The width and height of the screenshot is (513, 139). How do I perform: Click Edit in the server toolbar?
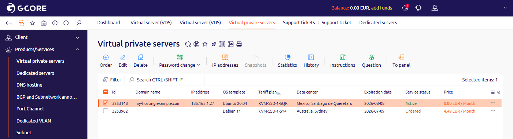123,61
